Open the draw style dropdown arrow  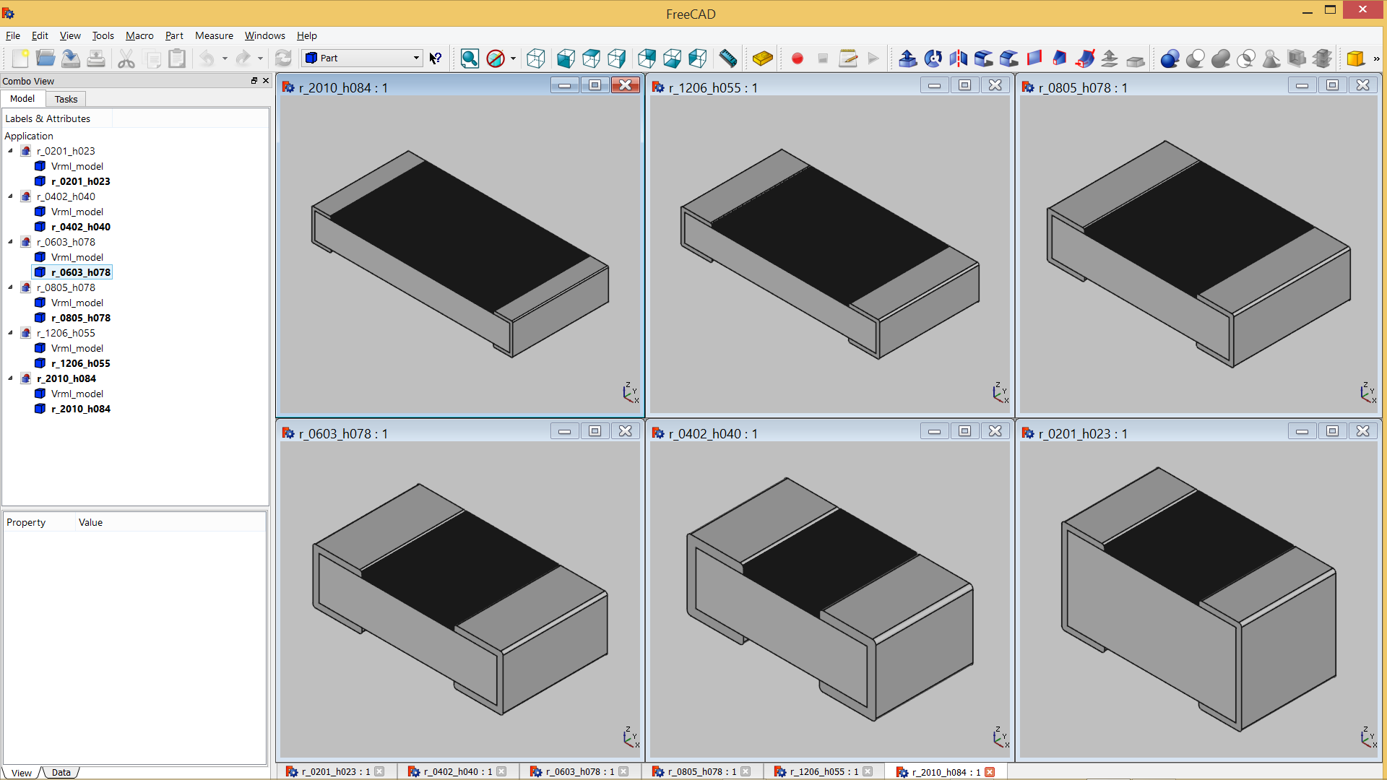tap(513, 58)
